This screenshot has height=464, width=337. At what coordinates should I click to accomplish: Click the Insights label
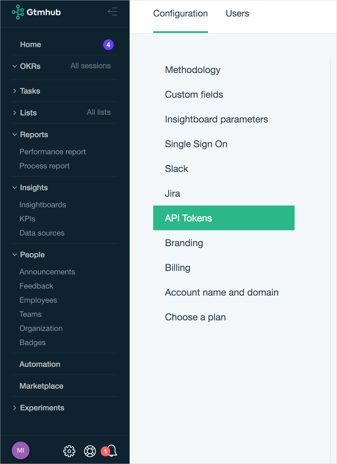point(34,188)
